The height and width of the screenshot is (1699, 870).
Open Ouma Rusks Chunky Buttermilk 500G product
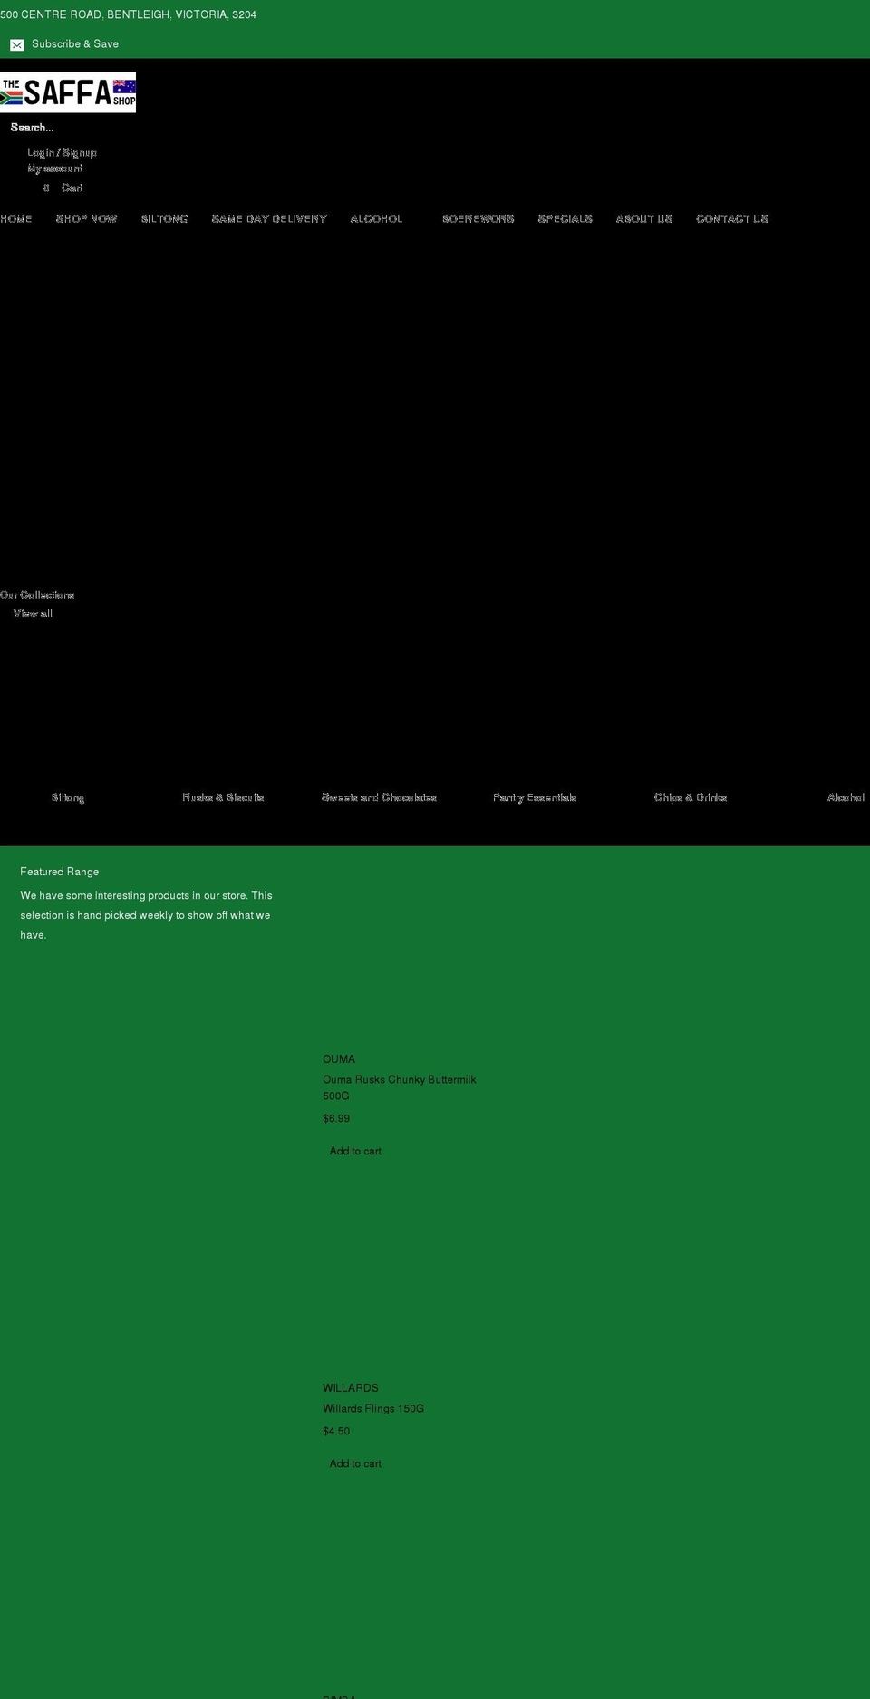400,1087
